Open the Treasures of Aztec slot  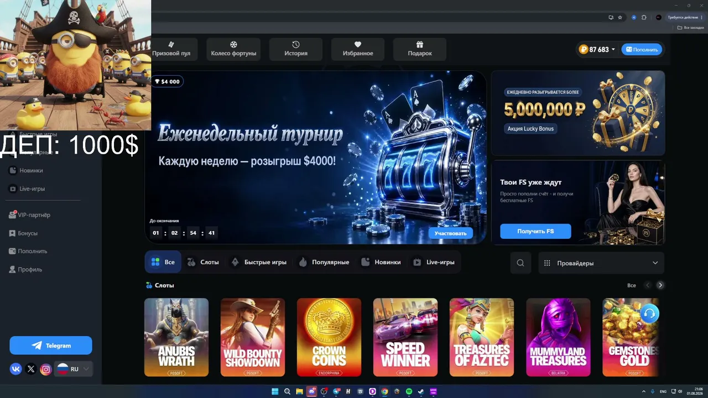point(482,337)
